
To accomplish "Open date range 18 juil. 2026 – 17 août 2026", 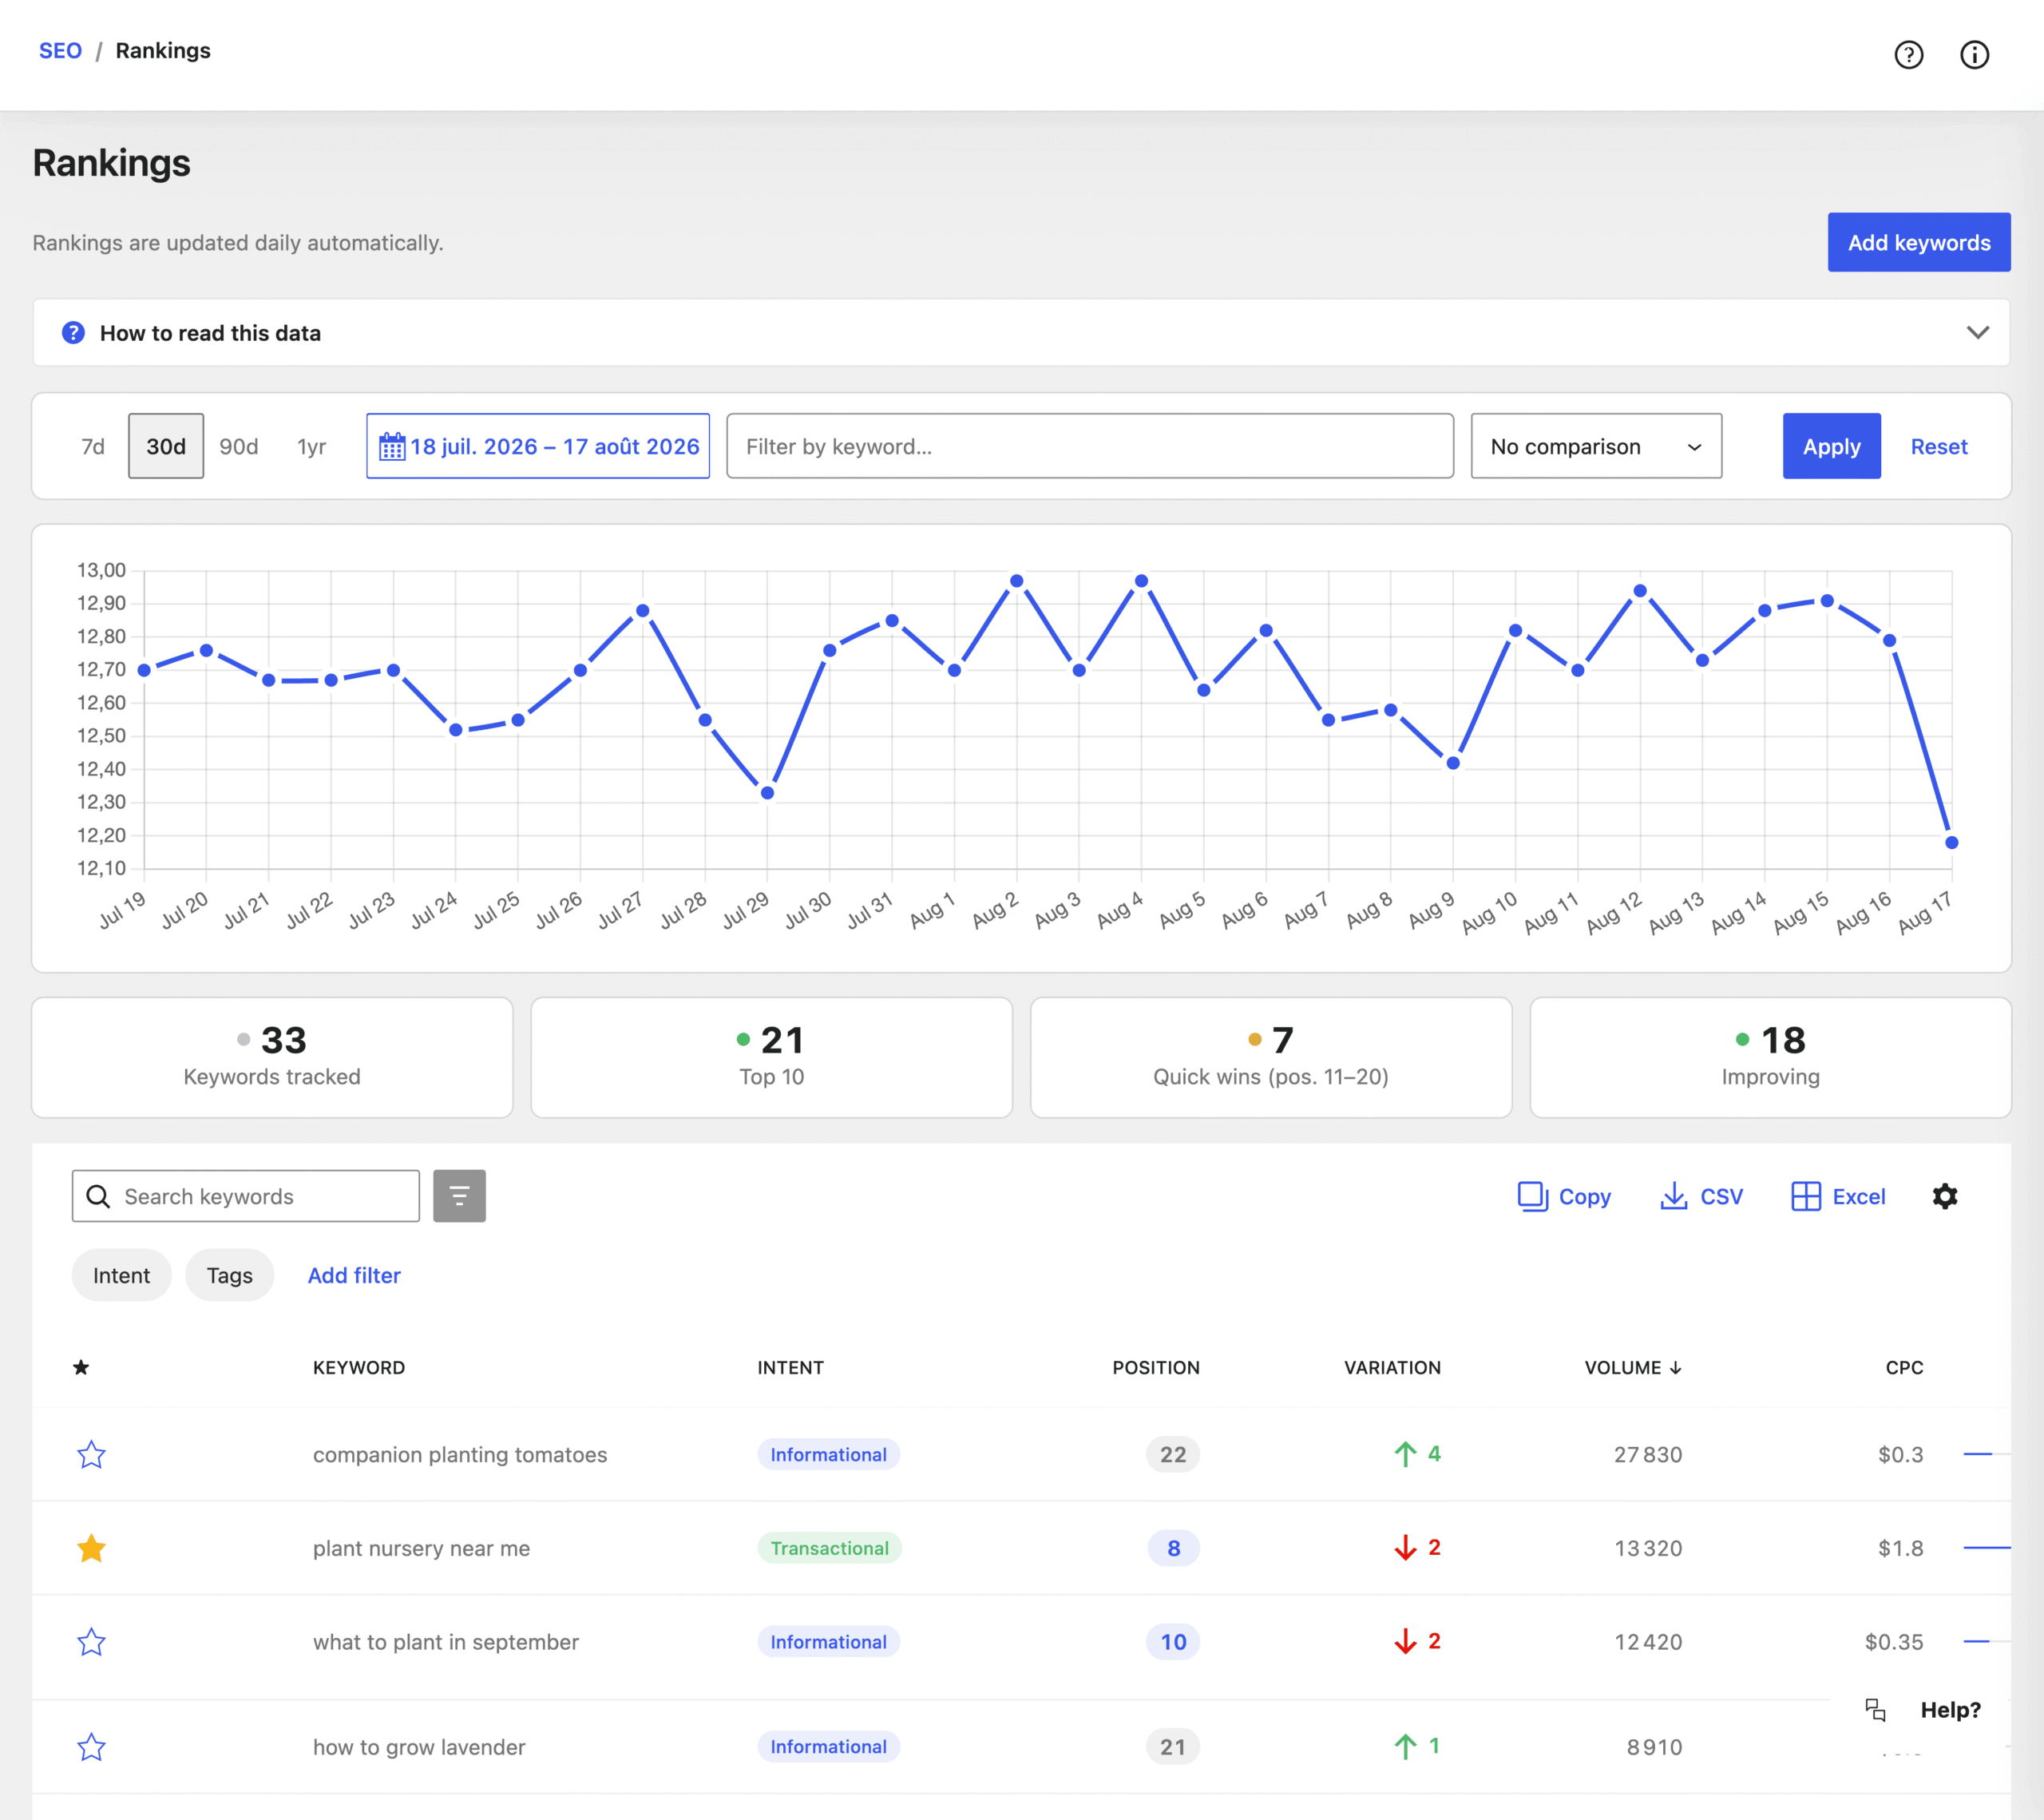I will pos(538,446).
